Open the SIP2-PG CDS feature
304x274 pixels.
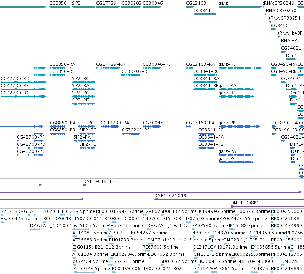click(x=88, y=134)
